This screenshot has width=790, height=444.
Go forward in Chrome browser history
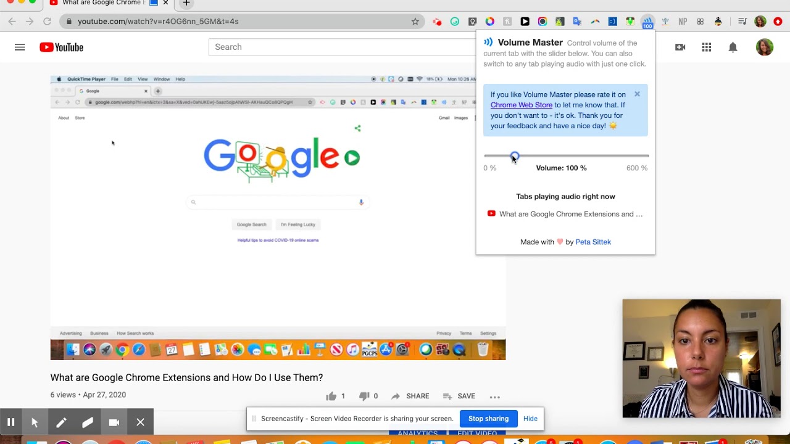[x=30, y=22]
